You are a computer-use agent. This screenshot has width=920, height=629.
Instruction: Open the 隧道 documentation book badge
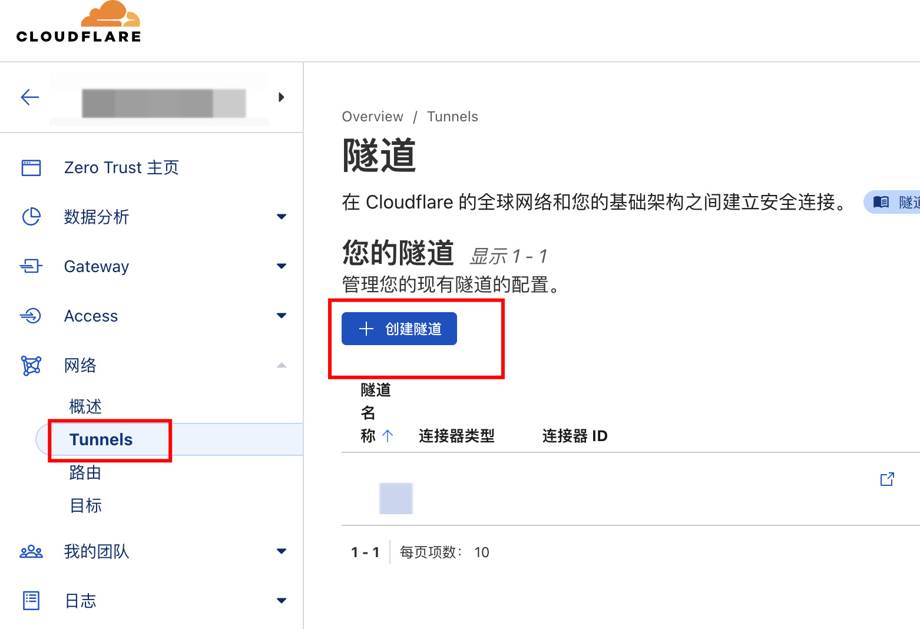pos(893,202)
